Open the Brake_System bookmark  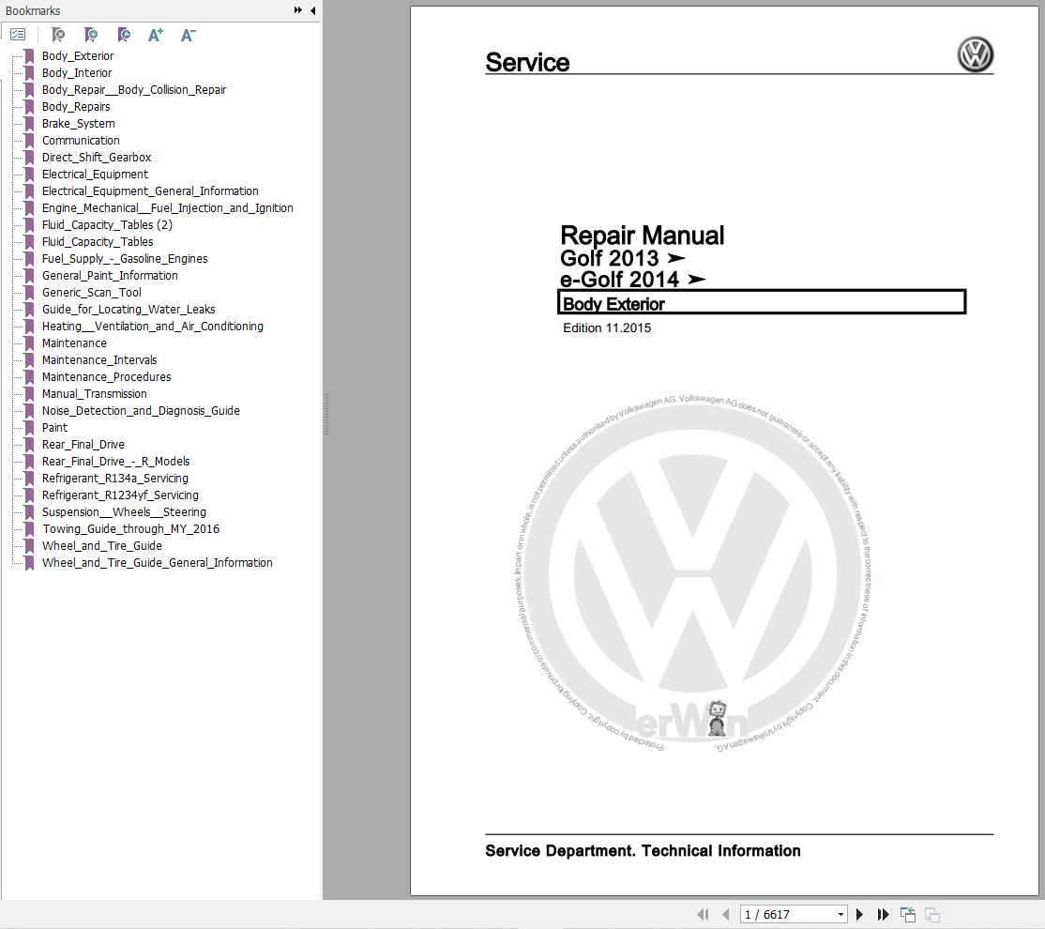coord(78,124)
